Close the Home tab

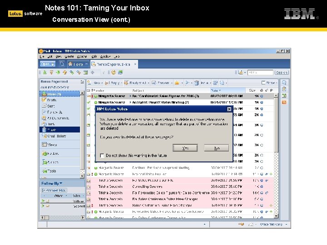(87, 64)
